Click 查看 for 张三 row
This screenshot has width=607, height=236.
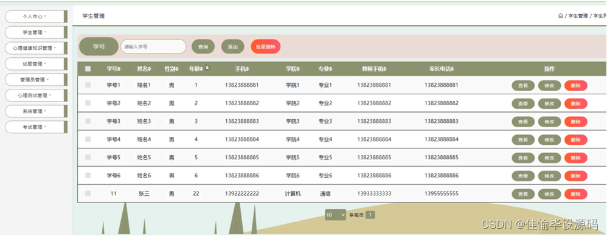(523, 194)
